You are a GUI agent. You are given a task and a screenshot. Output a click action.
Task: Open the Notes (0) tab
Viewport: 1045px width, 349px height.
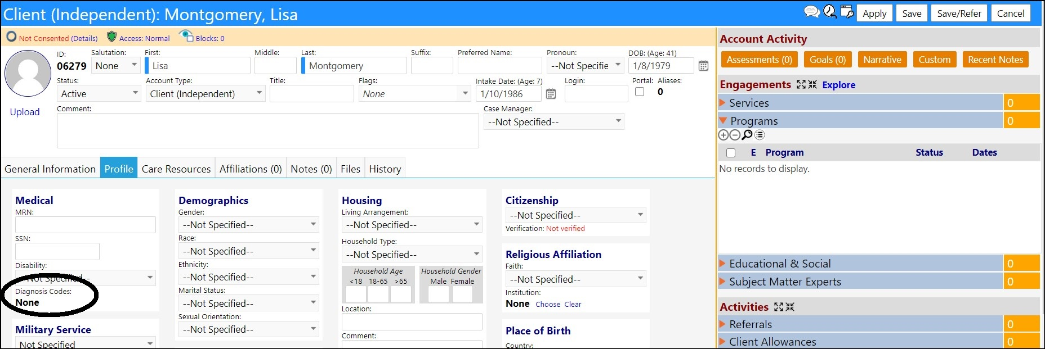point(311,169)
